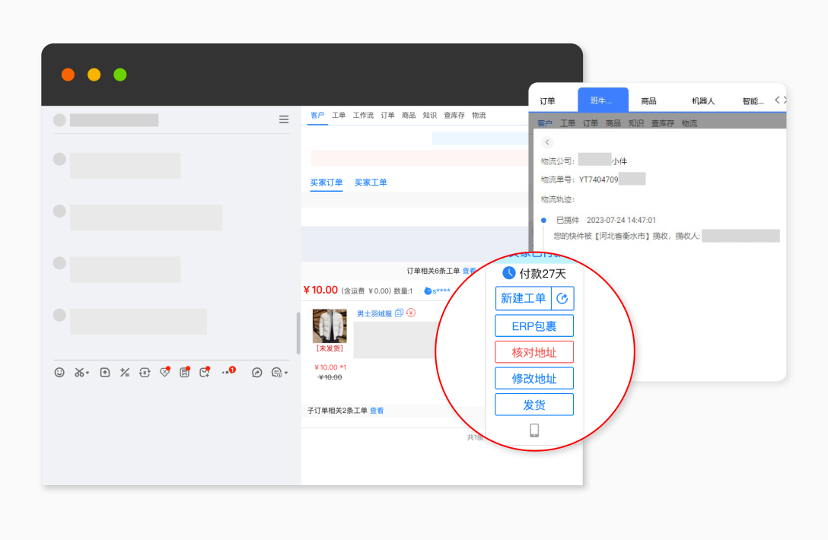Click the copy icon beside 男士羽绒服
828x540 pixels.
point(400,313)
